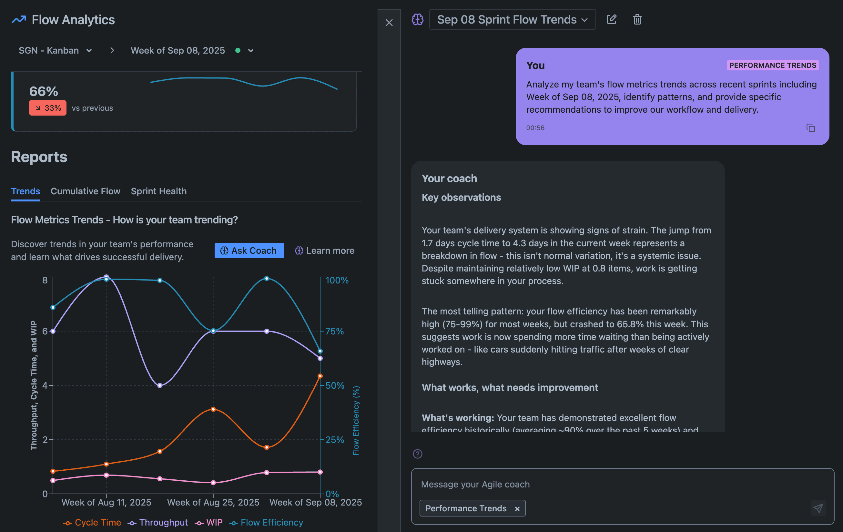This screenshot has width=843, height=532.
Task: Open Sep 08 Sprint Flow Trends conversation dropdown
Action: click(x=512, y=20)
